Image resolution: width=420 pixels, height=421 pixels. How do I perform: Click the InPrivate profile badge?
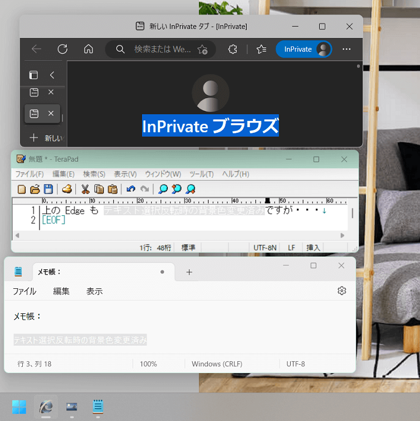click(x=304, y=49)
